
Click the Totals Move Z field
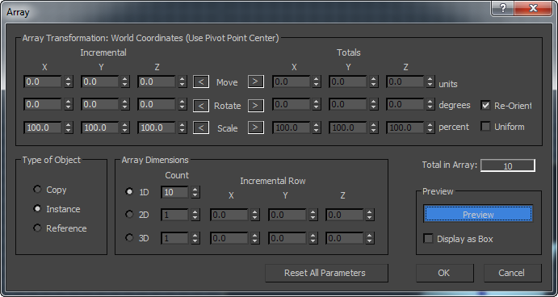pyautogui.click(x=405, y=82)
